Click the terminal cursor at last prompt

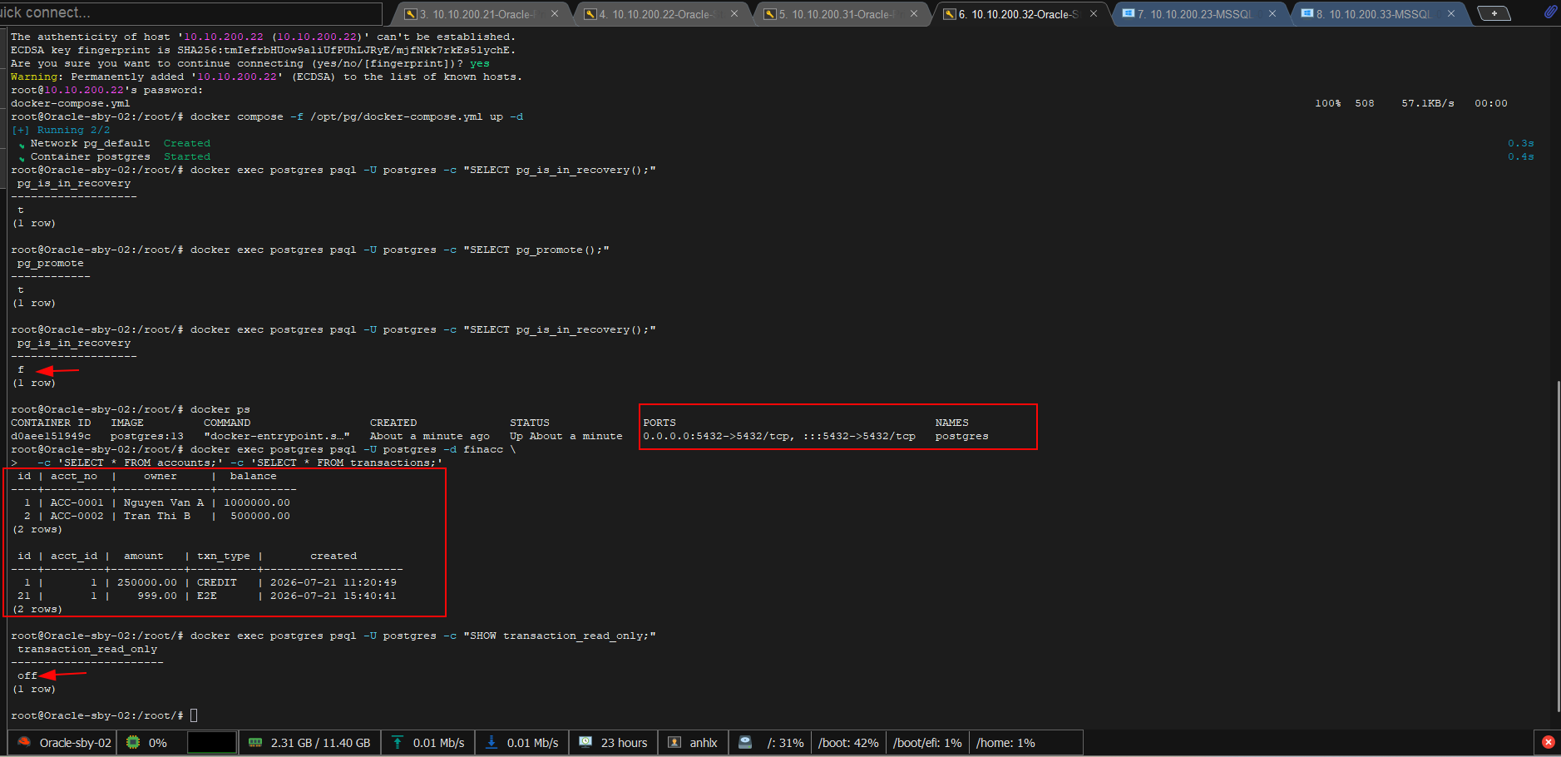194,715
